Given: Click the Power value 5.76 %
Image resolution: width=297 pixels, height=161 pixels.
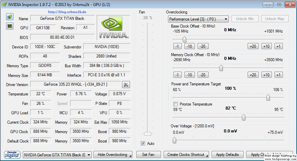Looking at the screenshot, I should (x=81, y=94).
